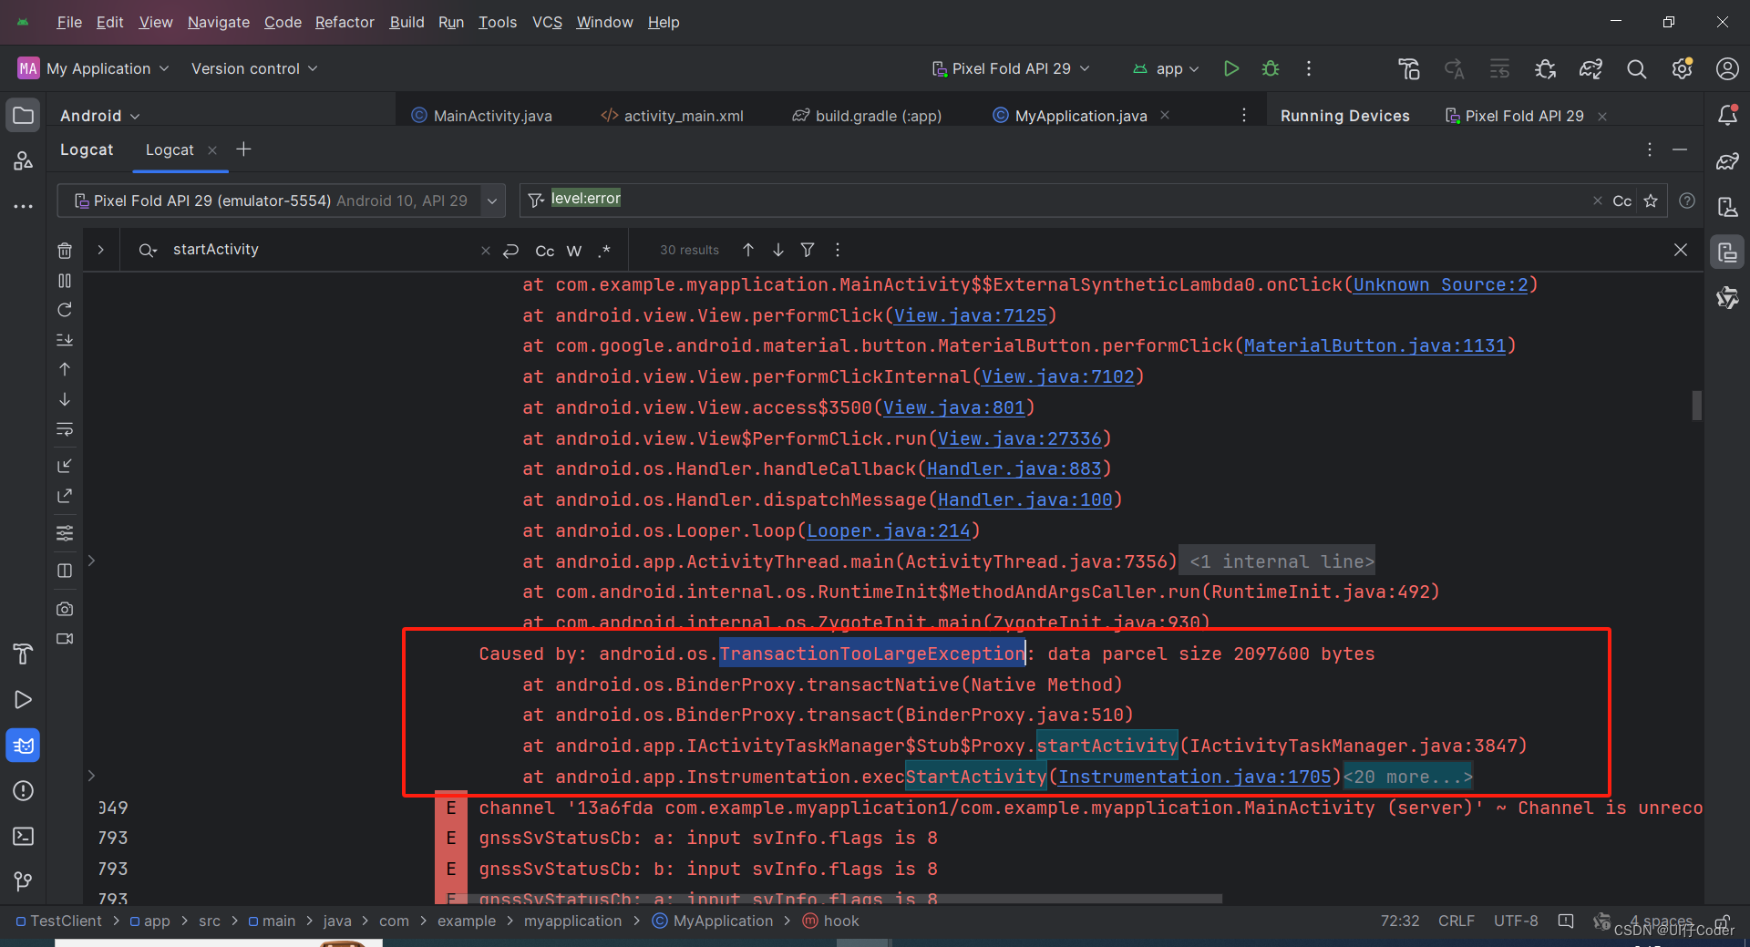1750x947 pixels.
Task: Open Gemini assistant icon in right stripe
Action: pyautogui.click(x=1727, y=297)
